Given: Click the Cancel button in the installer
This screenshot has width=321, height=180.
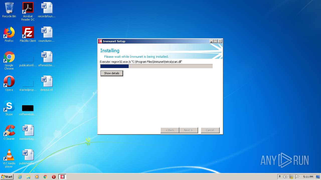Looking at the screenshot, I should click(210, 130).
